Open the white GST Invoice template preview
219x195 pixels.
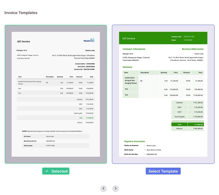(56, 94)
